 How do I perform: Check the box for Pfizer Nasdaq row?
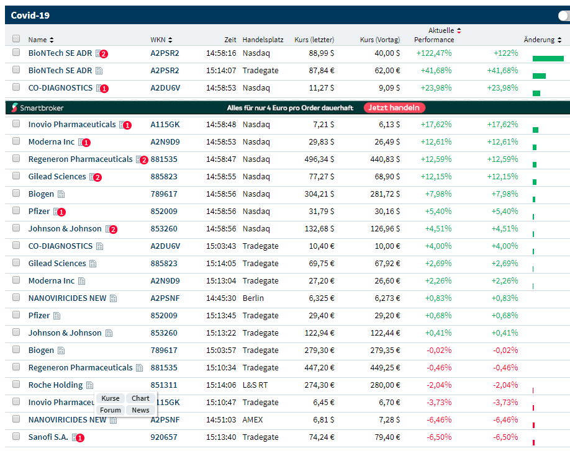16,212
